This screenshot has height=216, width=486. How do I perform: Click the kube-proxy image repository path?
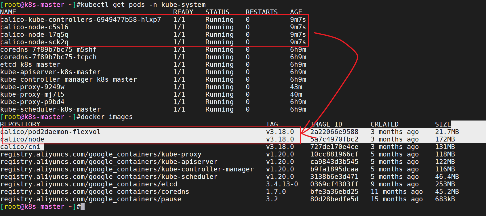point(101,154)
